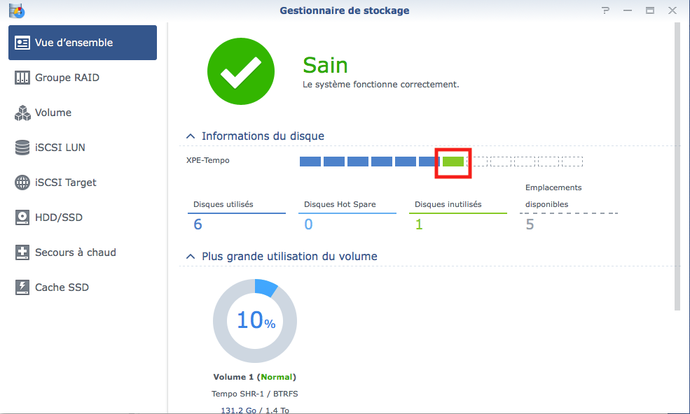Screen dimensions: 690x414
Task: Click the first blue used disk slot
Action: point(310,162)
